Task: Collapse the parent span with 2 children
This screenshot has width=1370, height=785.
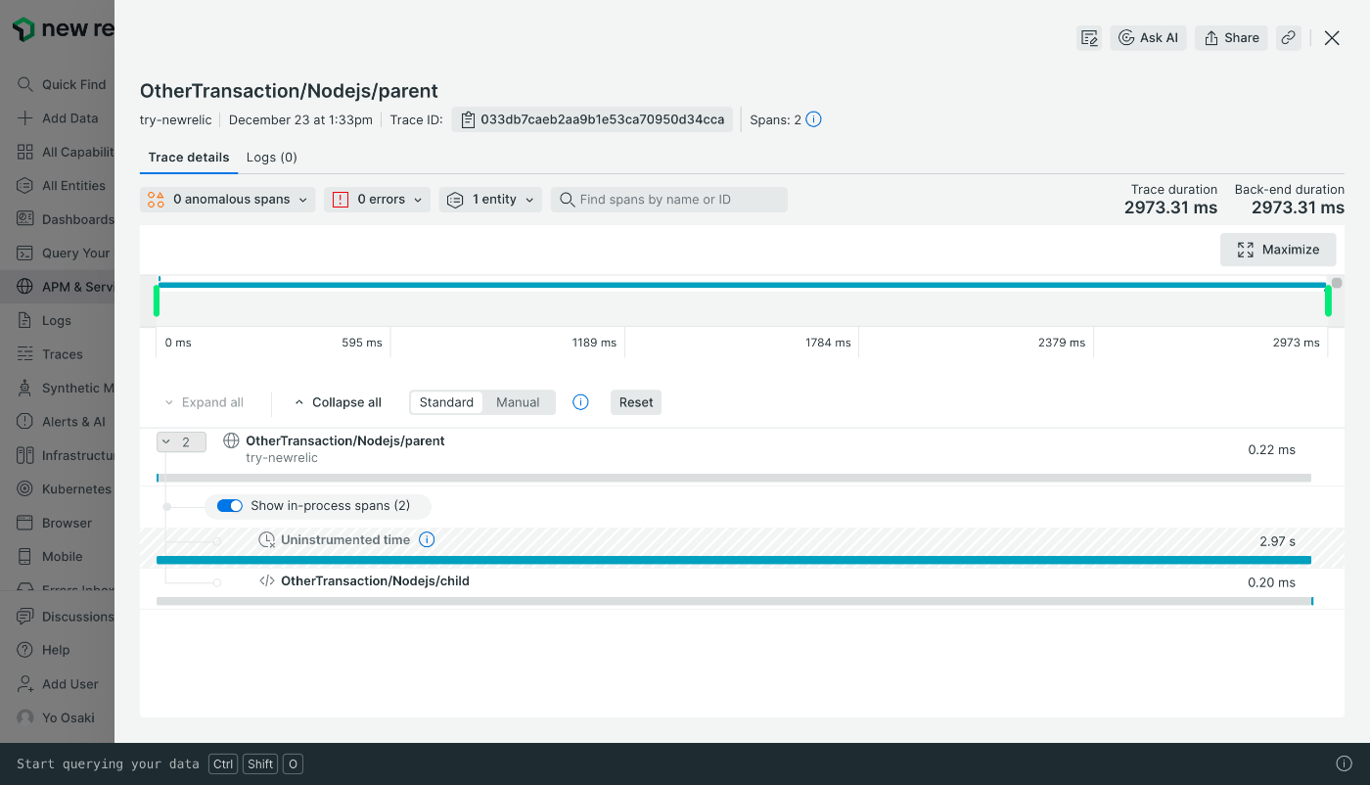Action: (181, 441)
